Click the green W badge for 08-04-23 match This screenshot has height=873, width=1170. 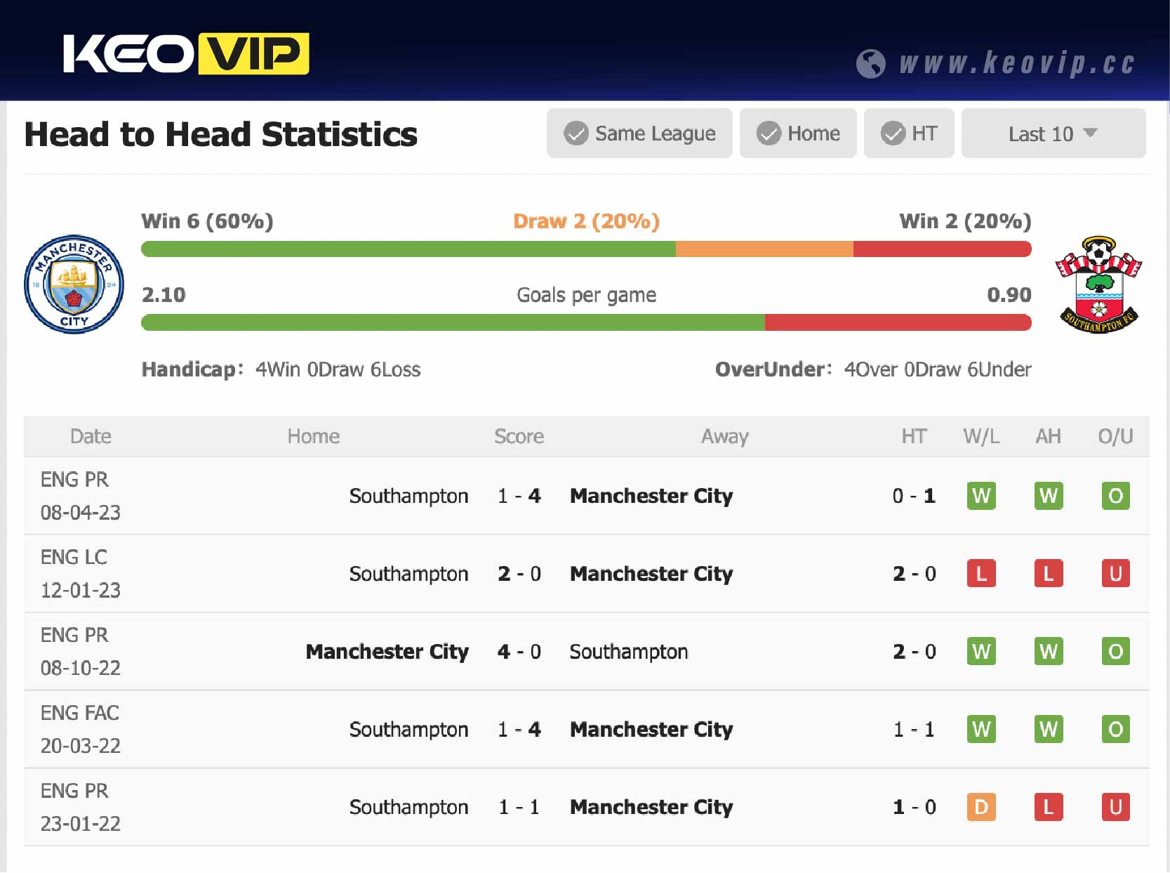point(980,496)
